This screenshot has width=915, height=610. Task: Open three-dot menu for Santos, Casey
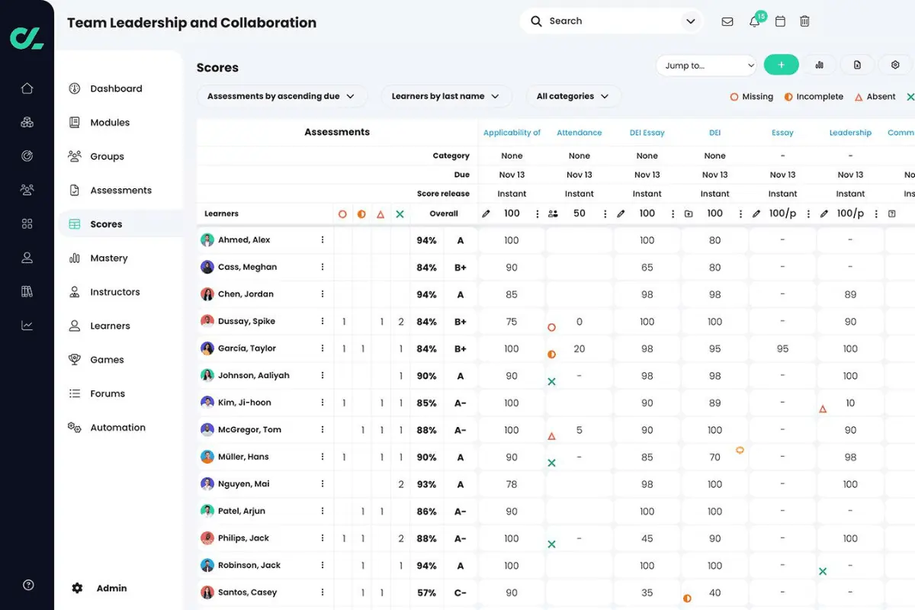click(x=323, y=592)
